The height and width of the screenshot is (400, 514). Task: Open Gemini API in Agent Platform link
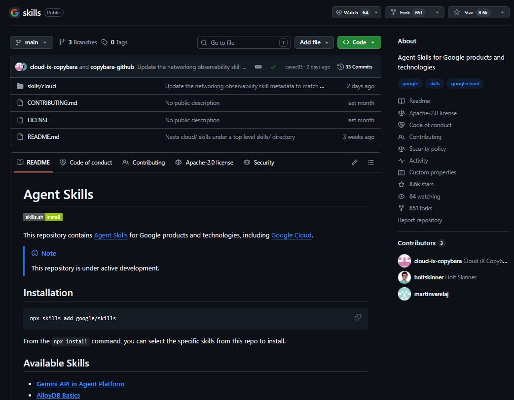pos(80,384)
